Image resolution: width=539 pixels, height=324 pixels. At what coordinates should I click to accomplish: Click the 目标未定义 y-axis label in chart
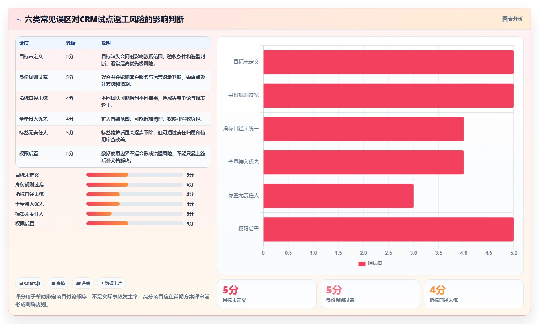coord(246,62)
